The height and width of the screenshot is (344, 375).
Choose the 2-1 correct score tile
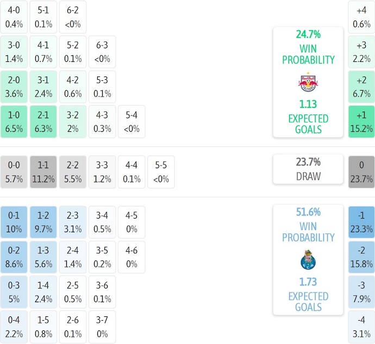43,122
